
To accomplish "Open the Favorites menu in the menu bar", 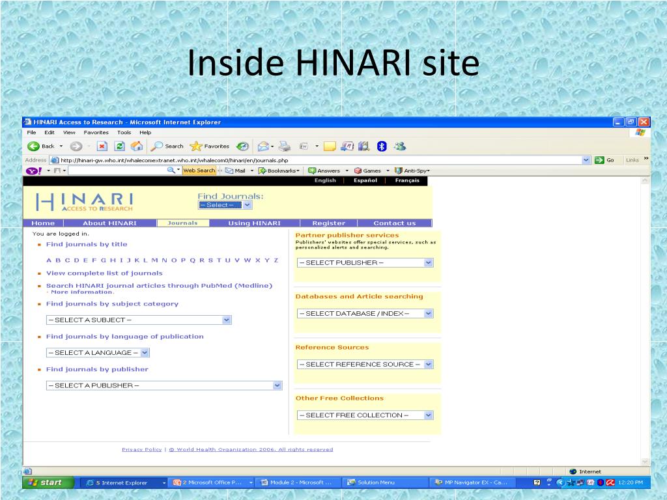I will (96, 133).
